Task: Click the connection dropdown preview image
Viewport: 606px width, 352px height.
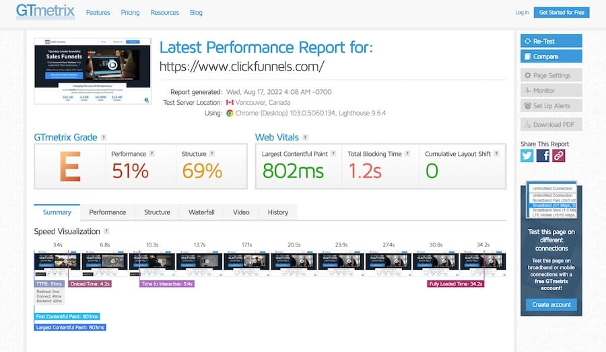Action: (x=552, y=200)
